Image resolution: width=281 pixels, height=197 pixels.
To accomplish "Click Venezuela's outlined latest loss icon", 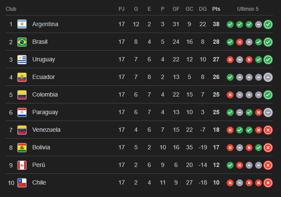I will (268, 130).
